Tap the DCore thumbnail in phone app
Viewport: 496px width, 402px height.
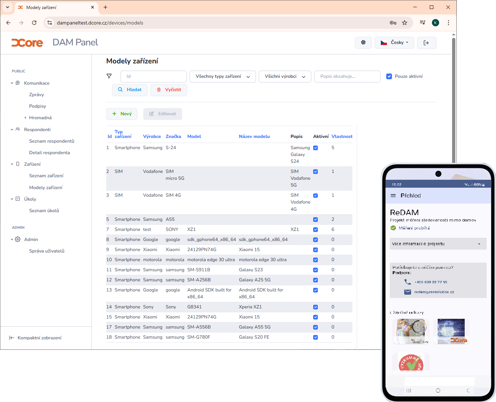[x=451, y=331]
